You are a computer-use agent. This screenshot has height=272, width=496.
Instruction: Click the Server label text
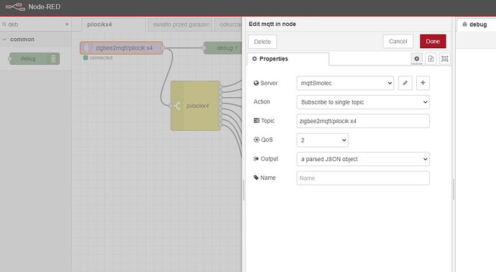click(x=269, y=83)
